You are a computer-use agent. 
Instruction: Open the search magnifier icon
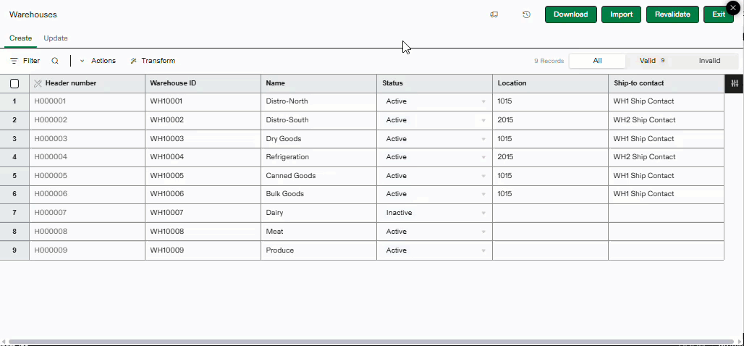point(55,61)
